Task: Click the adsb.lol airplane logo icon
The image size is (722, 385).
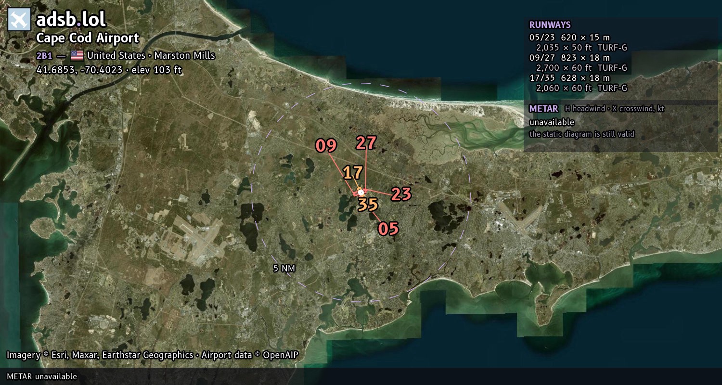Action: pyautogui.click(x=19, y=20)
